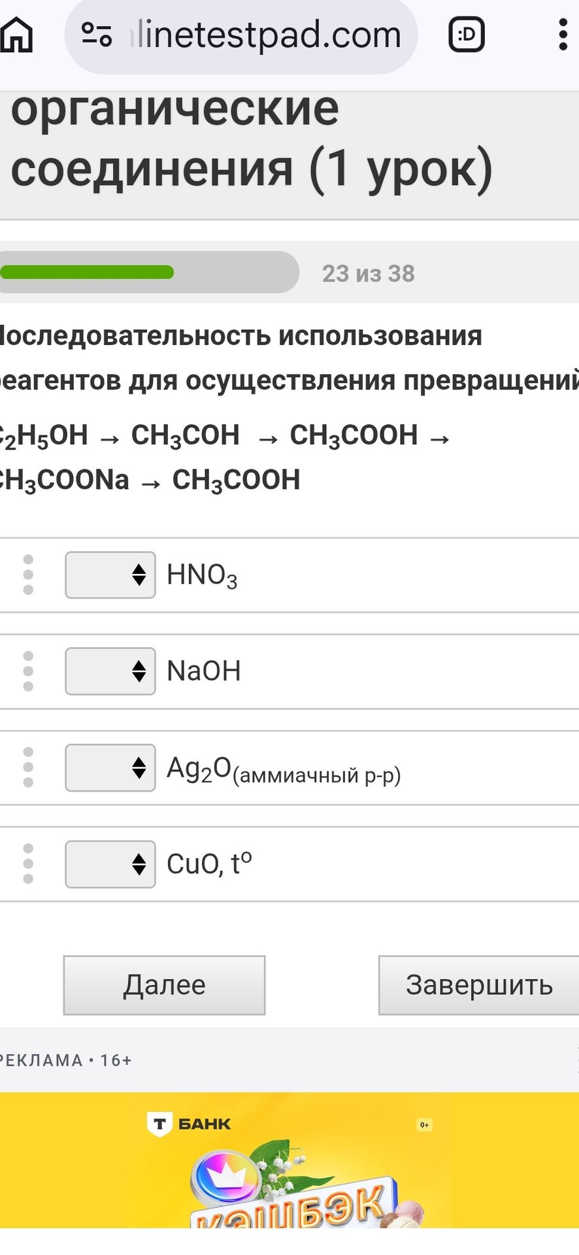The height and width of the screenshot is (1255, 579).
Task: Open site settings icon in address bar
Action: click(x=97, y=35)
